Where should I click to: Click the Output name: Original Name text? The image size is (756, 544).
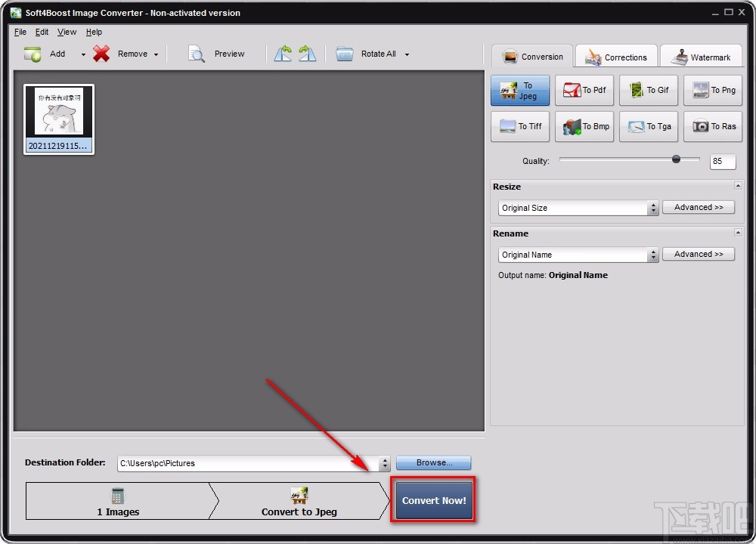tap(553, 275)
